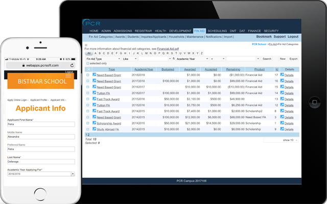Click the small collapse icon above help text
The width and height of the screenshot is (327, 204).
tap(86, 45)
